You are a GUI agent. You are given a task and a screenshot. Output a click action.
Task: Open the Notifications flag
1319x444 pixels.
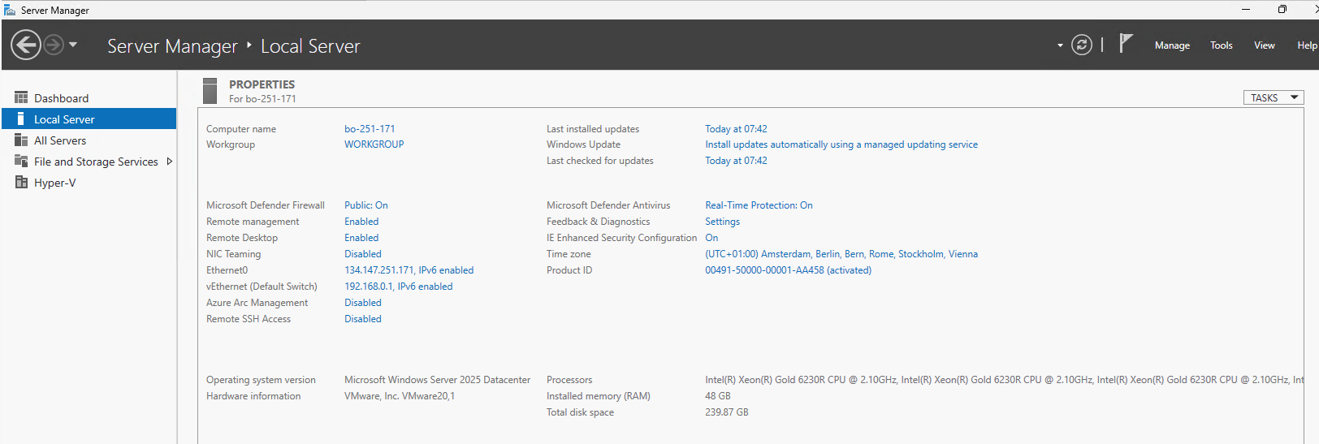pyautogui.click(x=1125, y=43)
